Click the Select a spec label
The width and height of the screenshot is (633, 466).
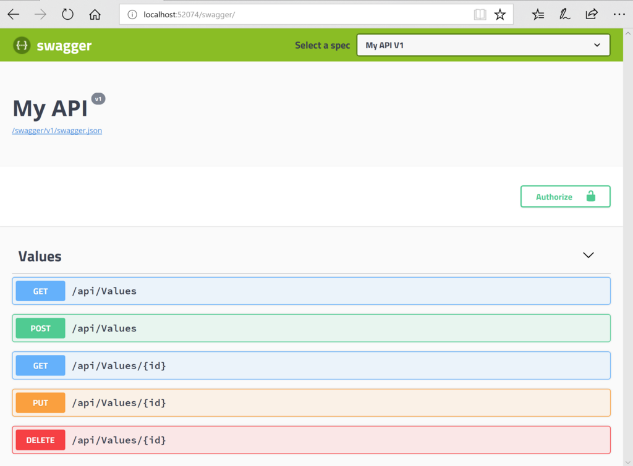[x=322, y=45]
